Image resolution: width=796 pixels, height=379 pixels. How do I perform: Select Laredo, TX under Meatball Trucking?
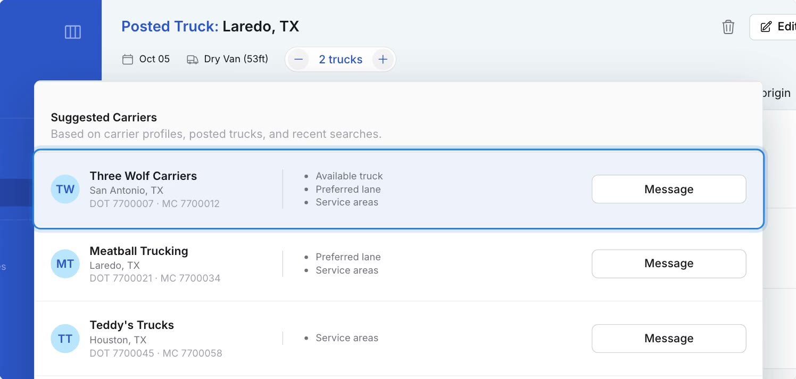pos(115,265)
